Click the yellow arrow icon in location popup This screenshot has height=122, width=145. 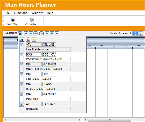point(34,40)
